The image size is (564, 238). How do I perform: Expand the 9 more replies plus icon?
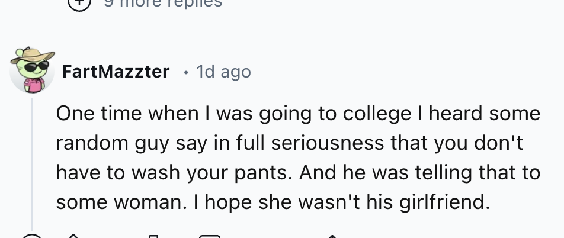coord(79,4)
